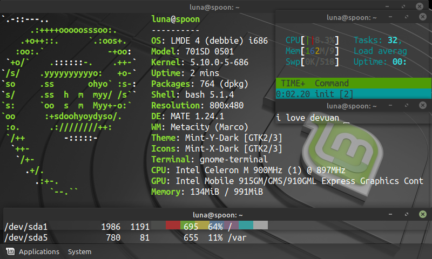This screenshot has height=259, width=432.
Task: Minimize the htop terminal window
Action: 390,17
